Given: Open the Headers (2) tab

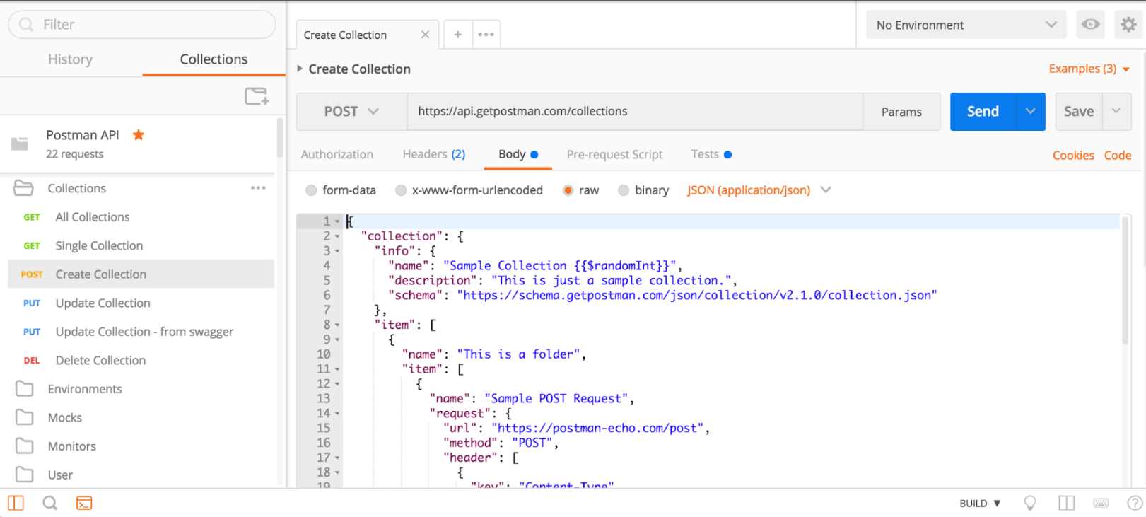Looking at the screenshot, I should coord(433,154).
